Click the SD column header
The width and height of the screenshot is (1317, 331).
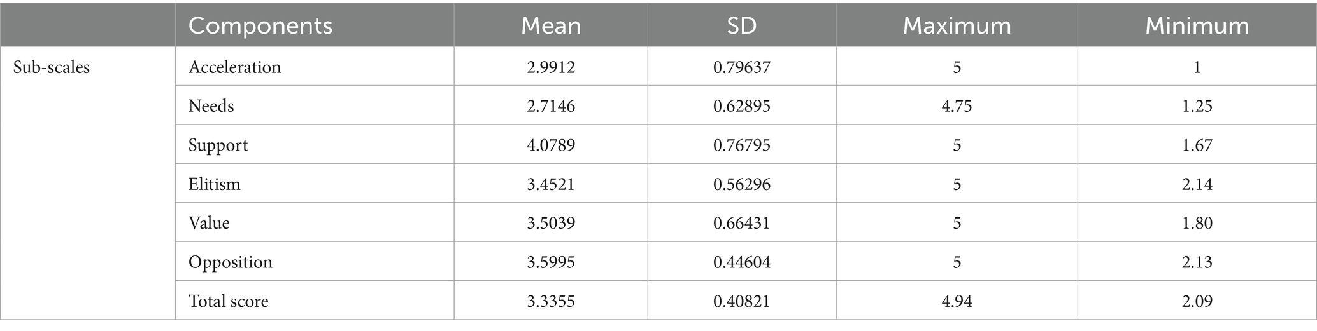pos(741,25)
